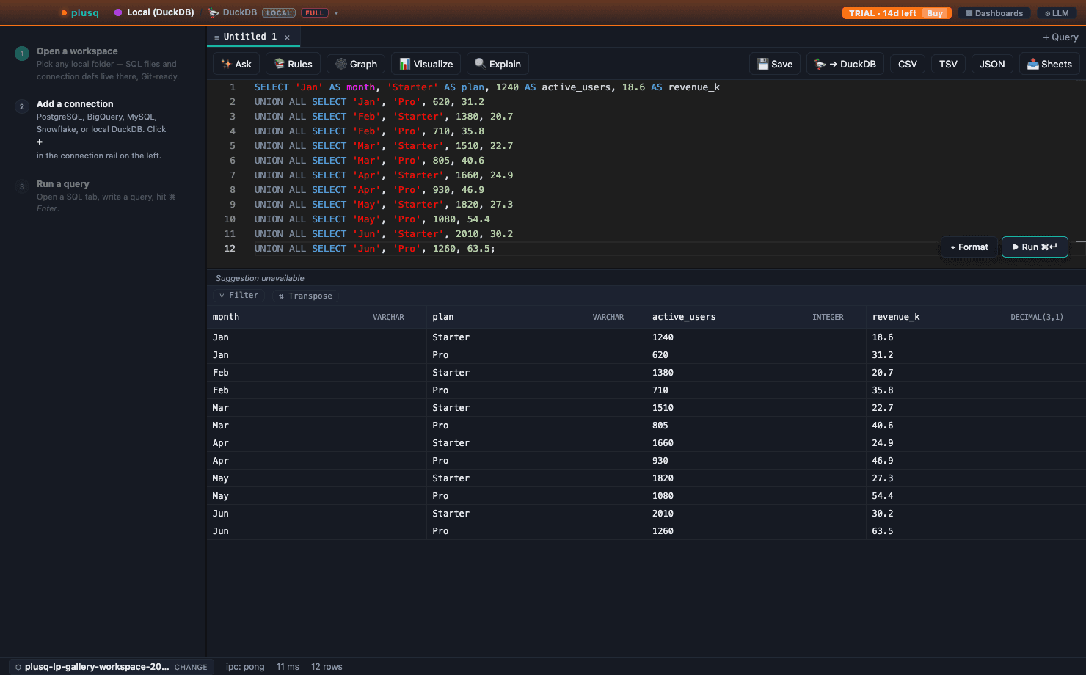Open the Graph view

[356, 64]
